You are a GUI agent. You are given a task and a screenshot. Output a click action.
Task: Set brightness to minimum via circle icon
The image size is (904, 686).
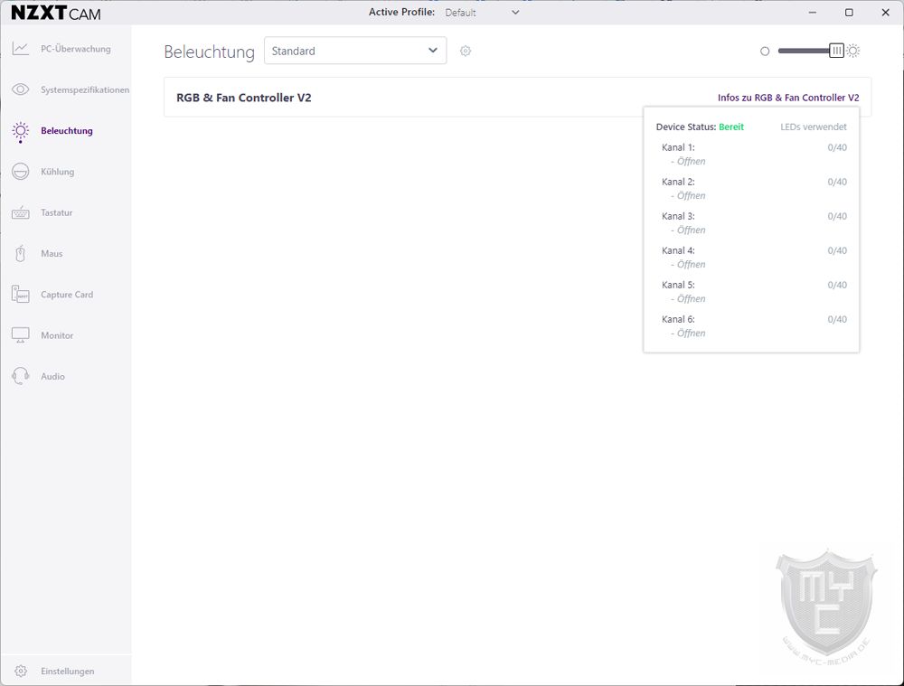point(765,52)
